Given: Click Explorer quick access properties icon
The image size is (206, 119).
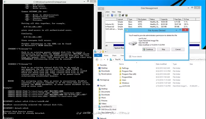Looking at the screenshot, I should (100, 51).
